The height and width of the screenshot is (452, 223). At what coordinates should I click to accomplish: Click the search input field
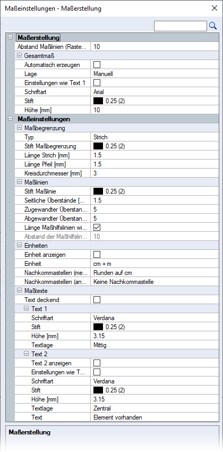click(x=181, y=26)
